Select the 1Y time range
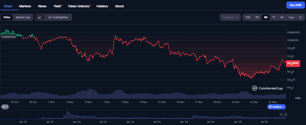Image resolution: width=306 pixels, height=125 pixels. (273, 17)
